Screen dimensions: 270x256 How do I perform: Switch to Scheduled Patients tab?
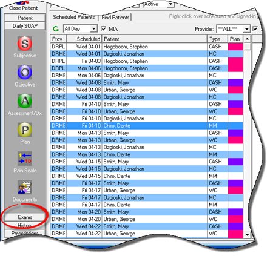click(x=74, y=17)
